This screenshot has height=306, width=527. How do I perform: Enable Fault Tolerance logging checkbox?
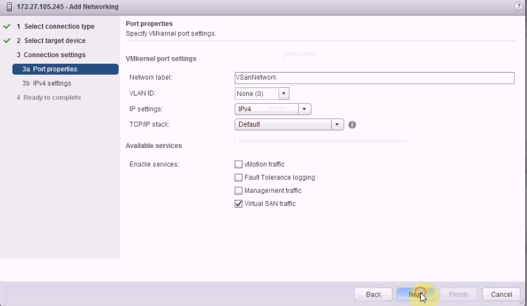[239, 177]
